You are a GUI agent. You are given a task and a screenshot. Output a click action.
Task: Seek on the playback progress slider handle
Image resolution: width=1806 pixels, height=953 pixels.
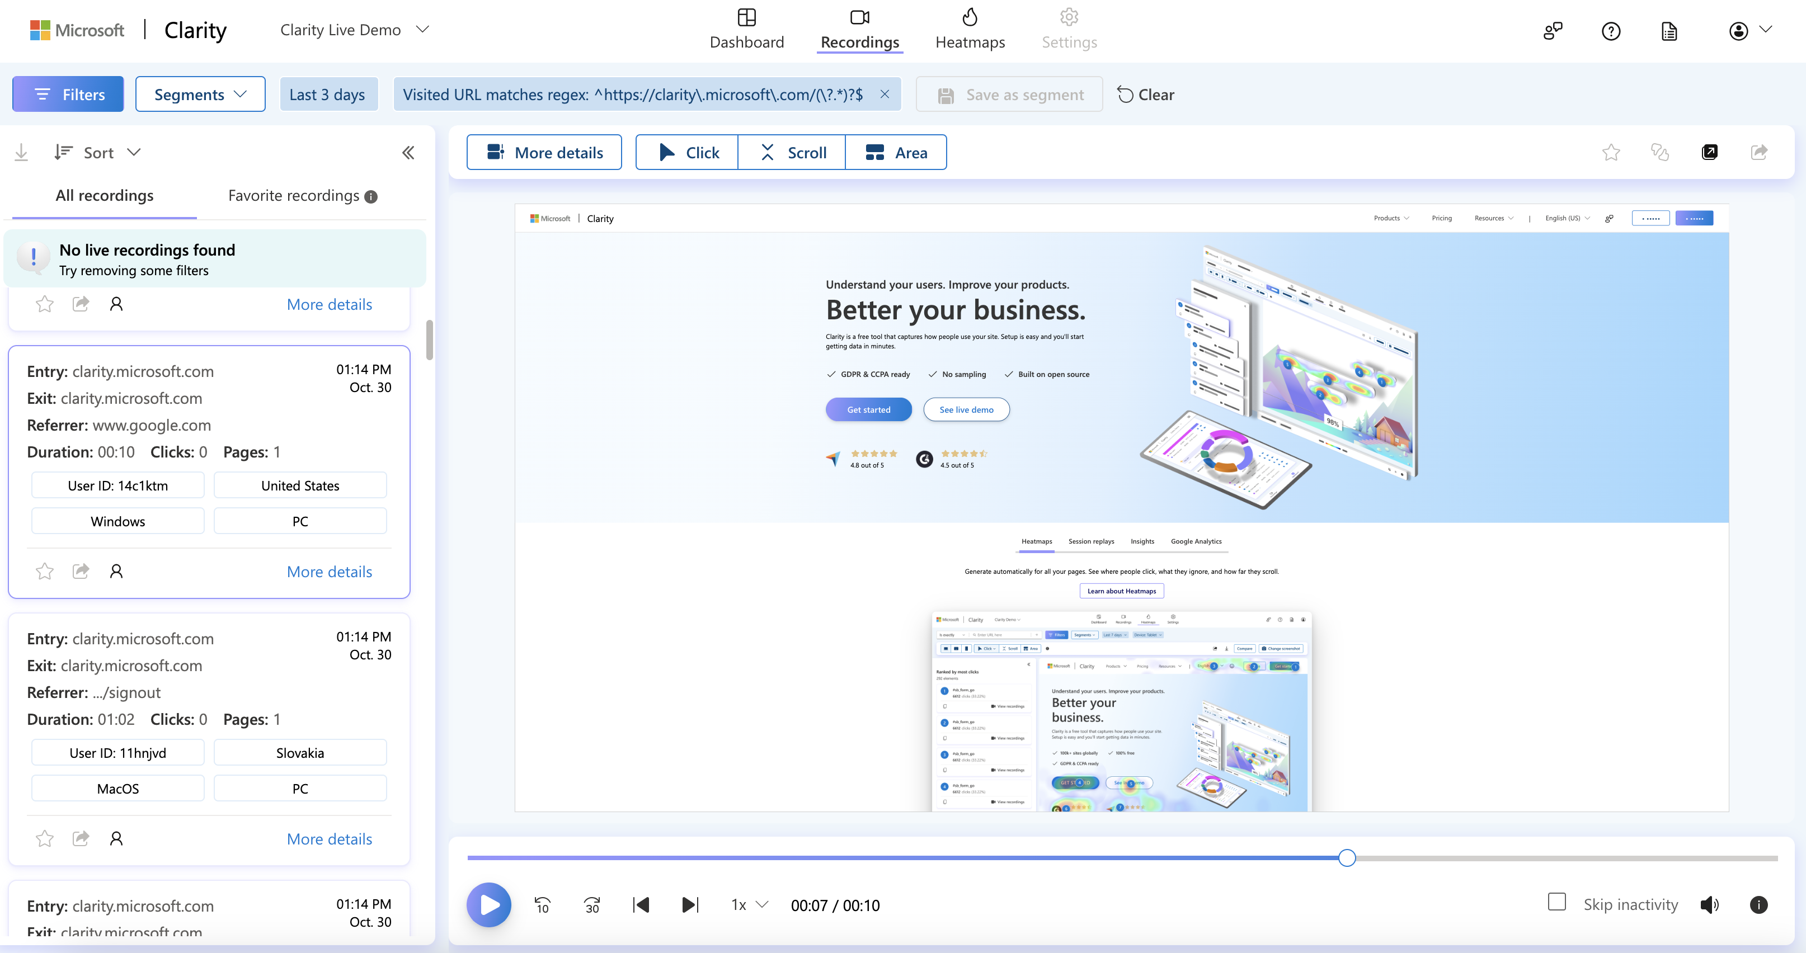click(1347, 858)
